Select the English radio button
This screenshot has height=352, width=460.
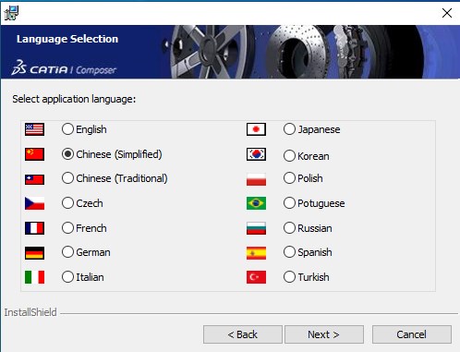[67, 129]
